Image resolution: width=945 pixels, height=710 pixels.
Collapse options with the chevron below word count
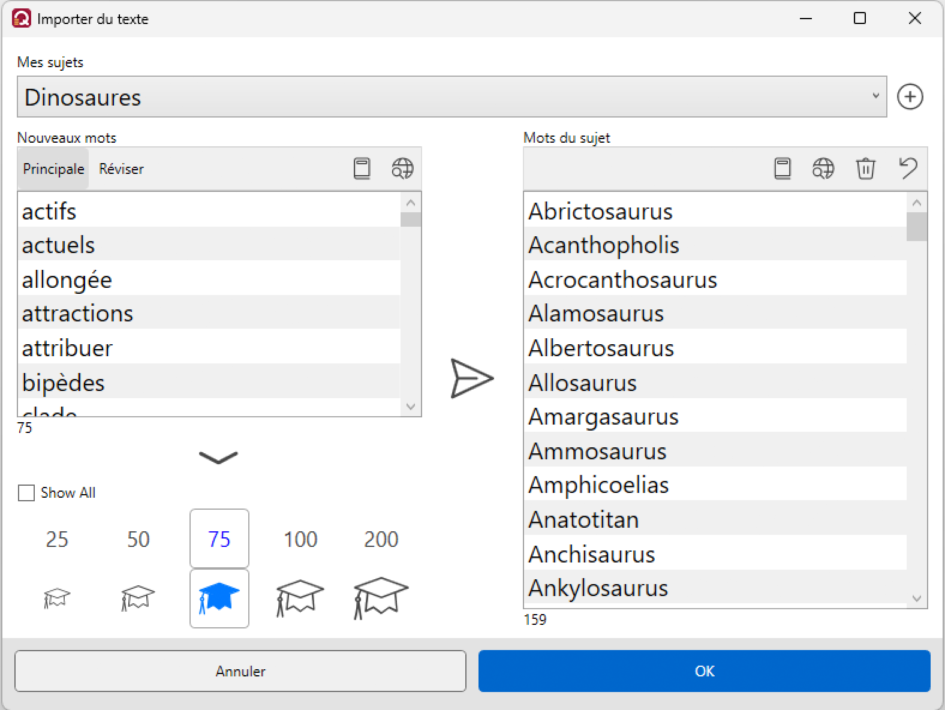coord(218,458)
